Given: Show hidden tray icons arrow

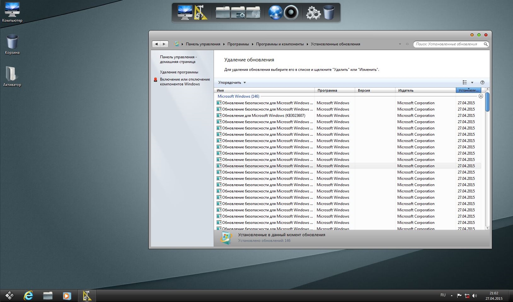Looking at the screenshot, I should (452, 296).
